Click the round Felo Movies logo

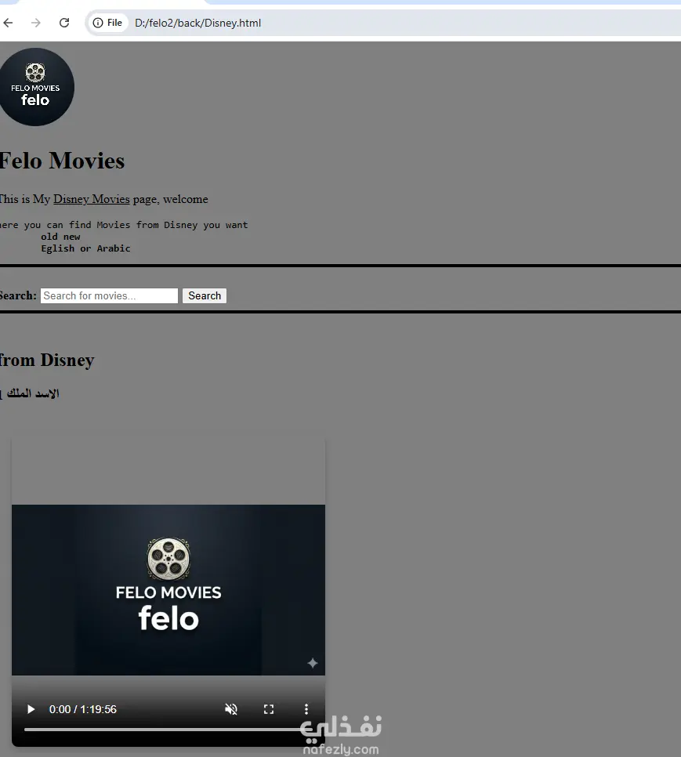coord(35,87)
